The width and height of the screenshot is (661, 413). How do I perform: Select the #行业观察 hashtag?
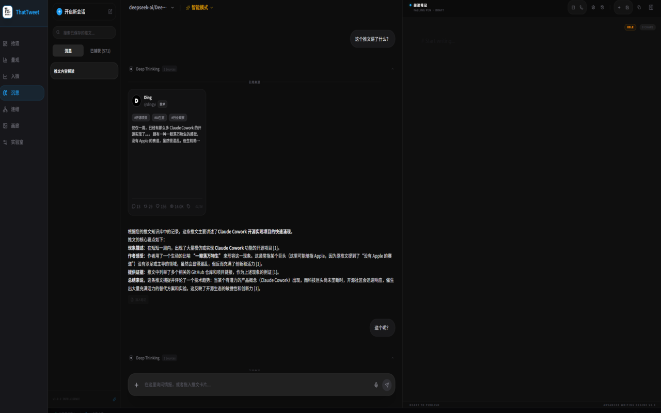click(x=178, y=118)
